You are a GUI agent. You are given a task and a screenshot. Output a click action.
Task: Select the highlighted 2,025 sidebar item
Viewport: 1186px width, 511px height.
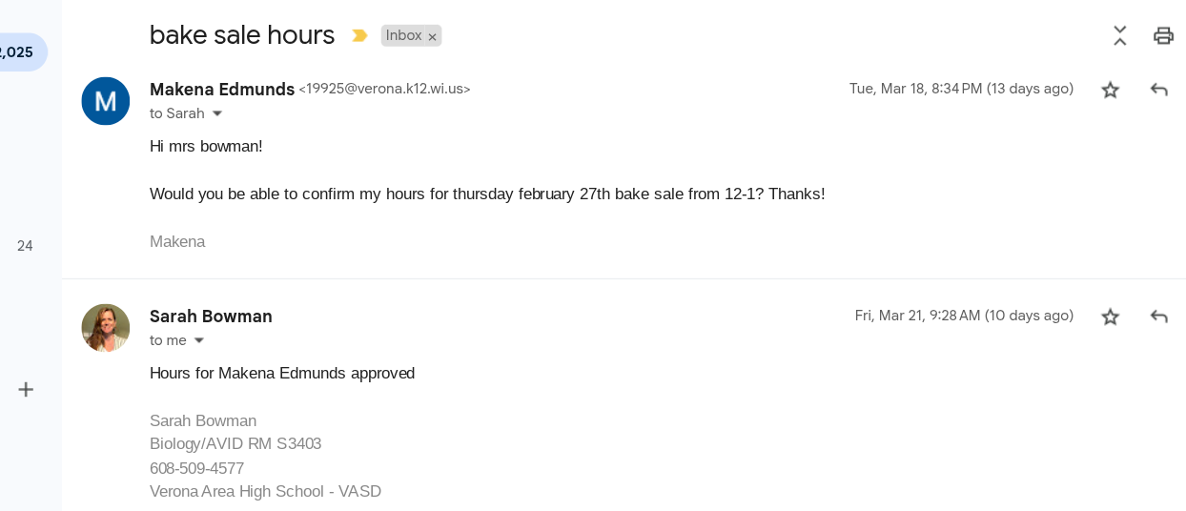click(x=18, y=52)
